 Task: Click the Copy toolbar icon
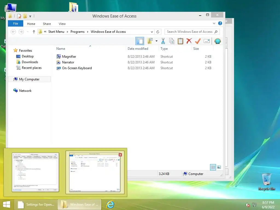click(x=172, y=41)
